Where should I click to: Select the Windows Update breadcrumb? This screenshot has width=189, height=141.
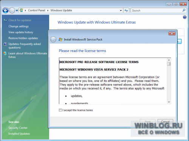click(x=61, y=10)
